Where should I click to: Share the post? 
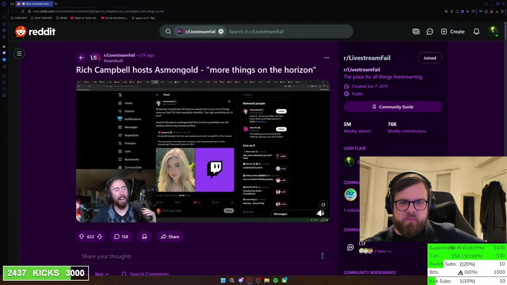point(170,237)
